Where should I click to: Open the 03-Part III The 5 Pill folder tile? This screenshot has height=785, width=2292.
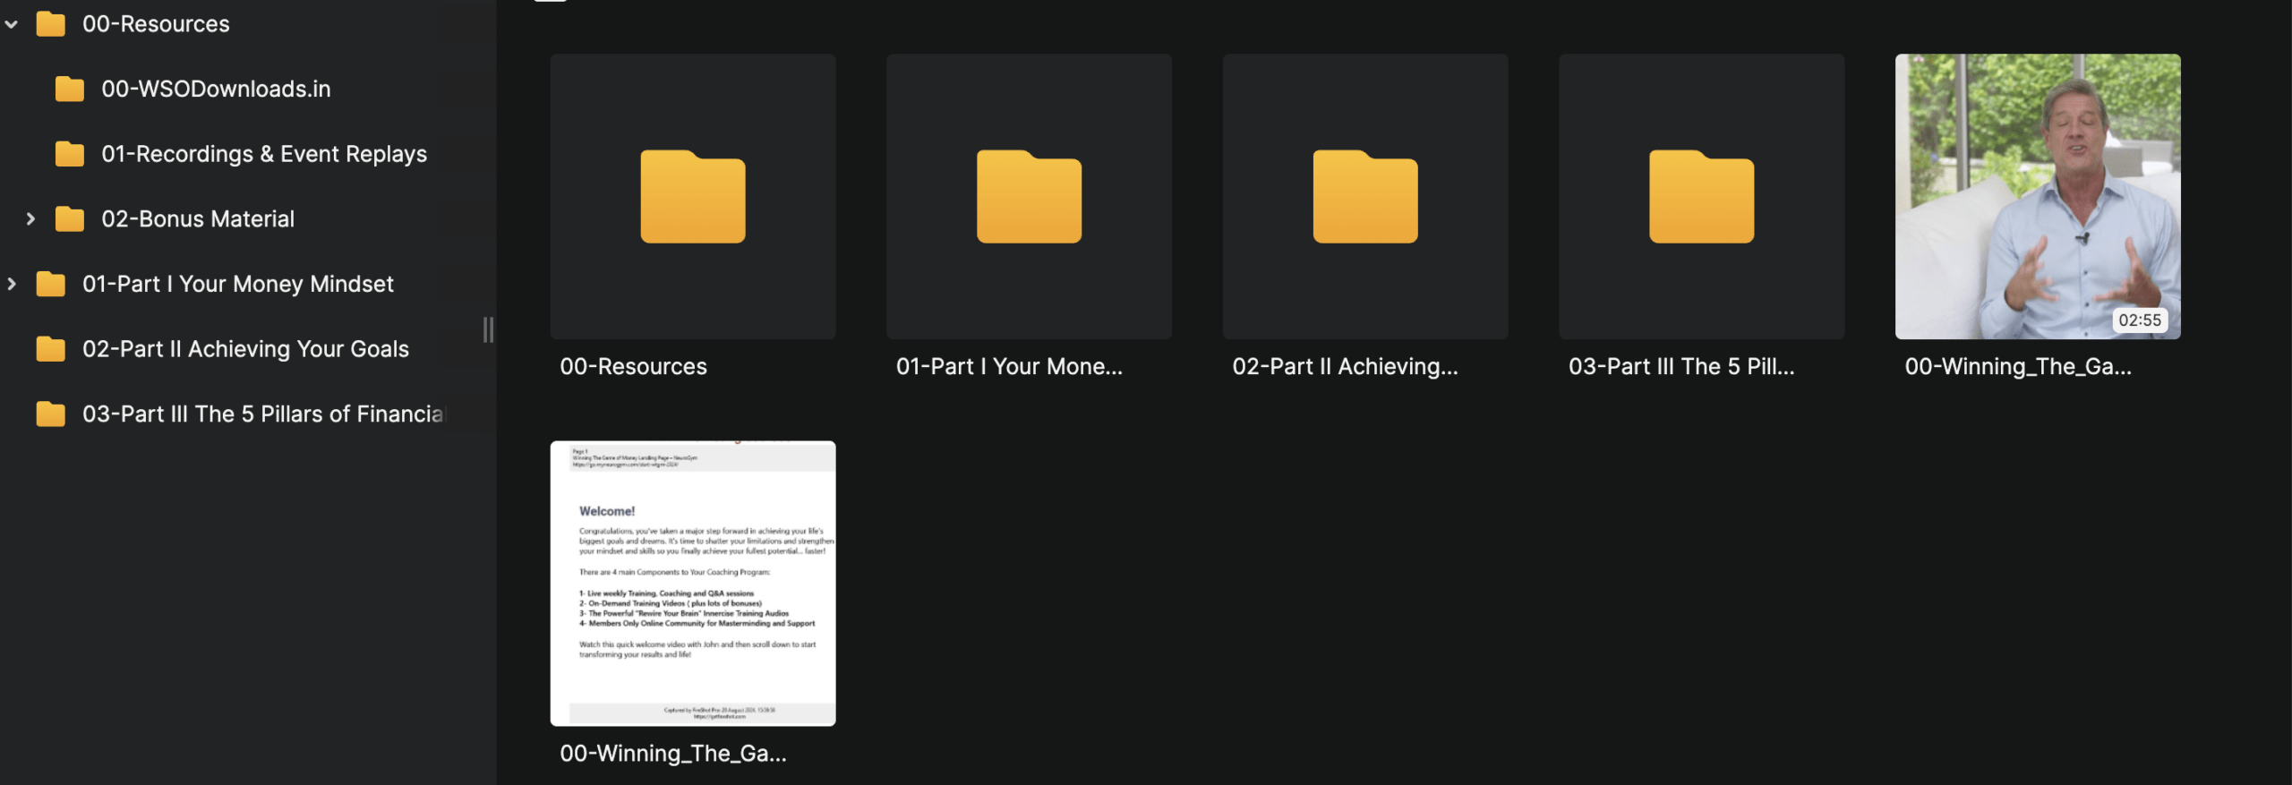point(1701,197)
